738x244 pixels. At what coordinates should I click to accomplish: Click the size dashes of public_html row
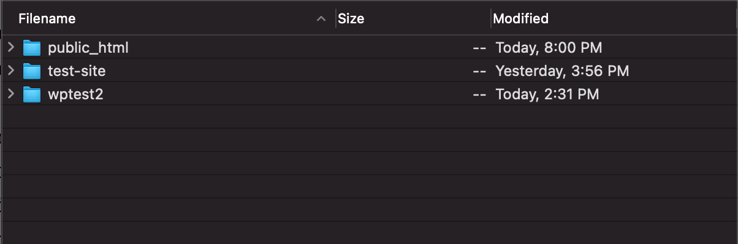(480, 47)
